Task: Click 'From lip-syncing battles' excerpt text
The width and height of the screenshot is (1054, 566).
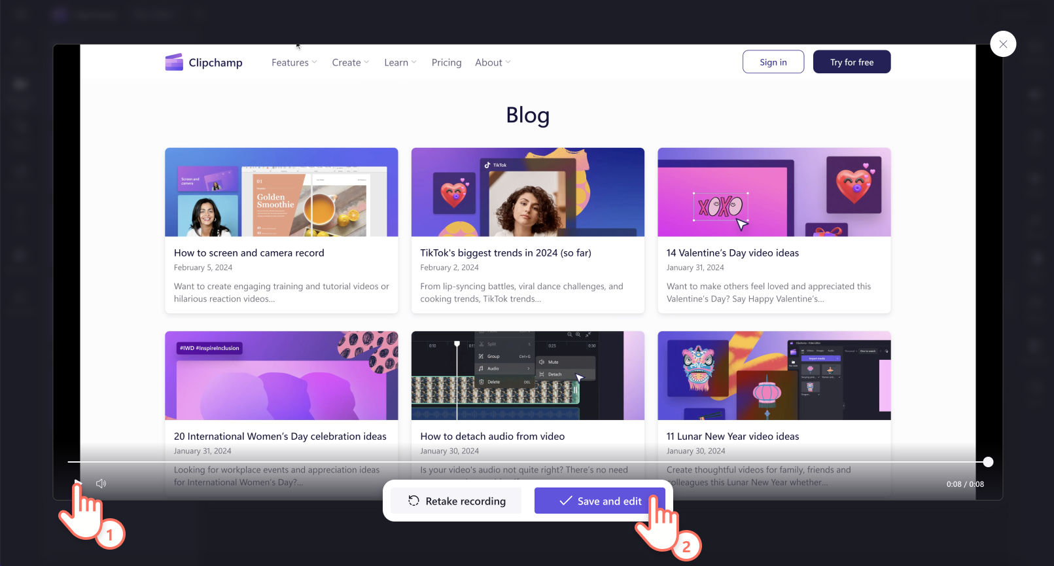Action: pos(521,292)
